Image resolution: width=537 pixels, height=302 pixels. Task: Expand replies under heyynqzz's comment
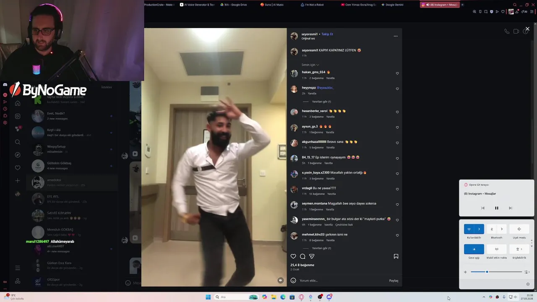click(321, 102)
